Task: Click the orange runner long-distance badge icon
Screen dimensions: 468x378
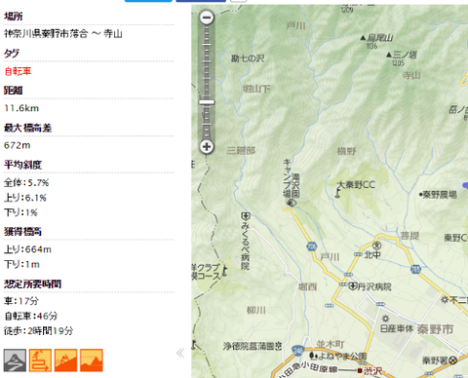Action: [x=40, y=360]
